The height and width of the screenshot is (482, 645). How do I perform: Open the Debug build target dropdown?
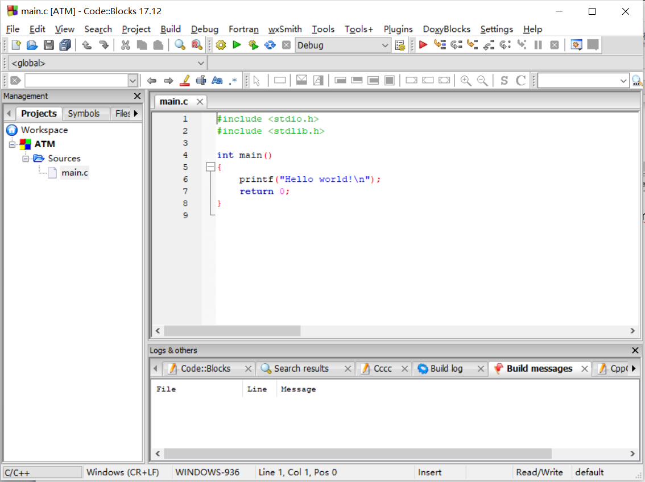342,45
